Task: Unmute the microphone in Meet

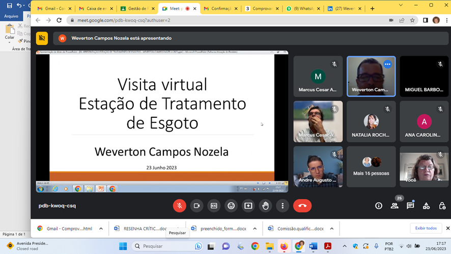Action: 180,206
